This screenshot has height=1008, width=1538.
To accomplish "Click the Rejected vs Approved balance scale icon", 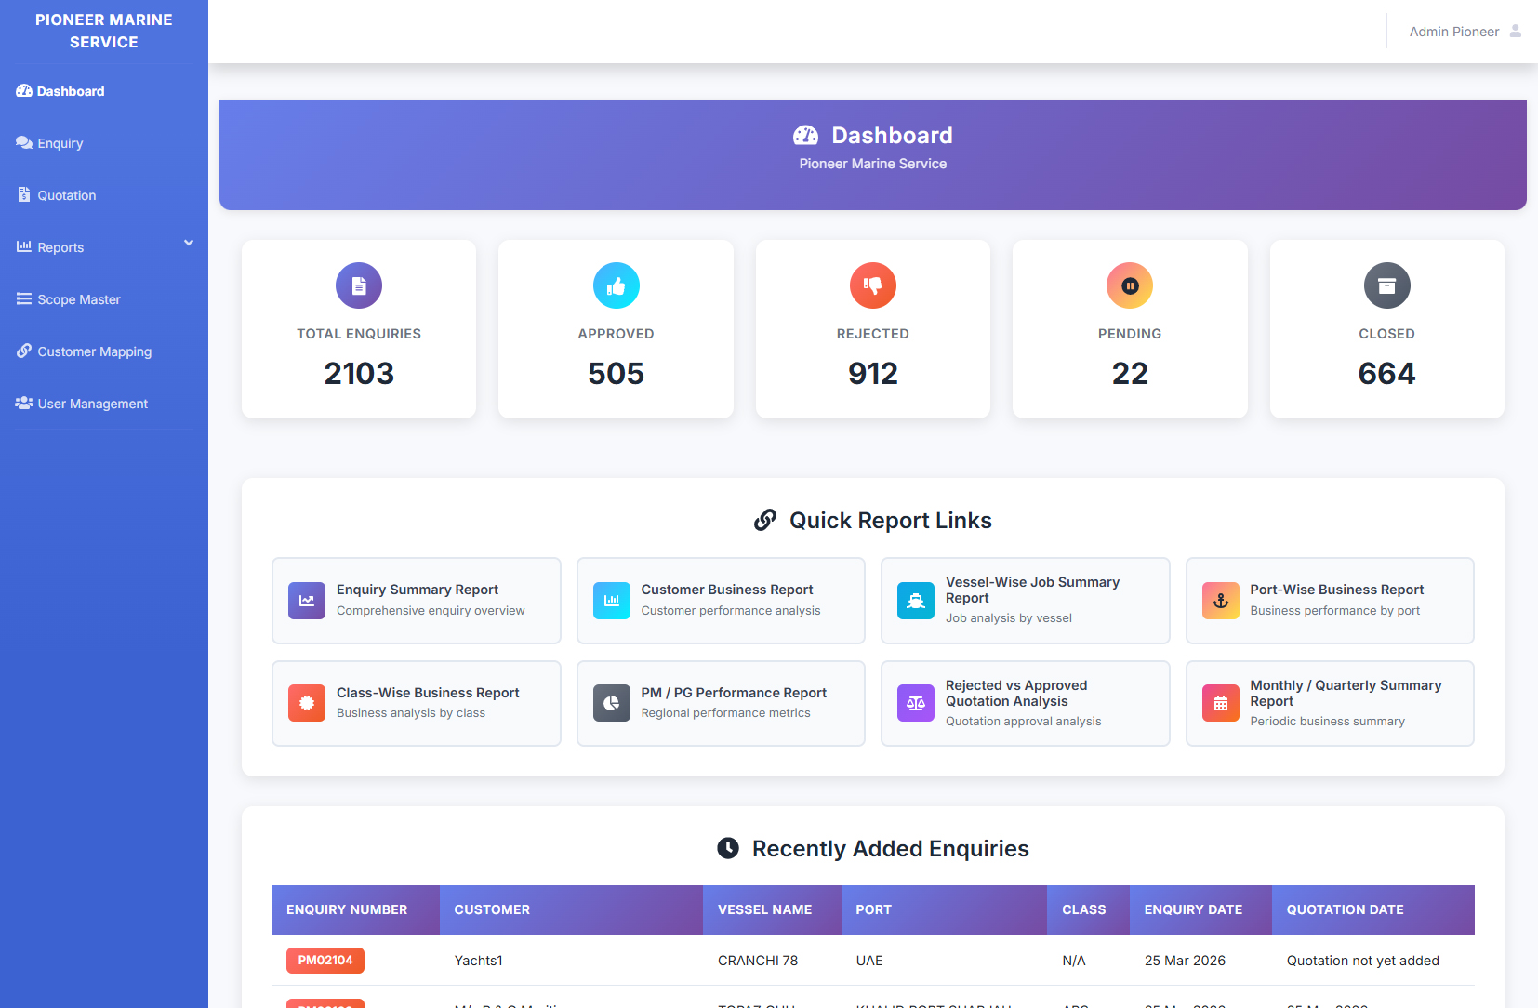I will coord(916,703).
